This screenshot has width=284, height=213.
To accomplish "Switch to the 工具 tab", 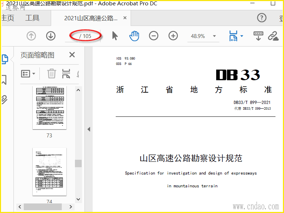I will (32, 18).
